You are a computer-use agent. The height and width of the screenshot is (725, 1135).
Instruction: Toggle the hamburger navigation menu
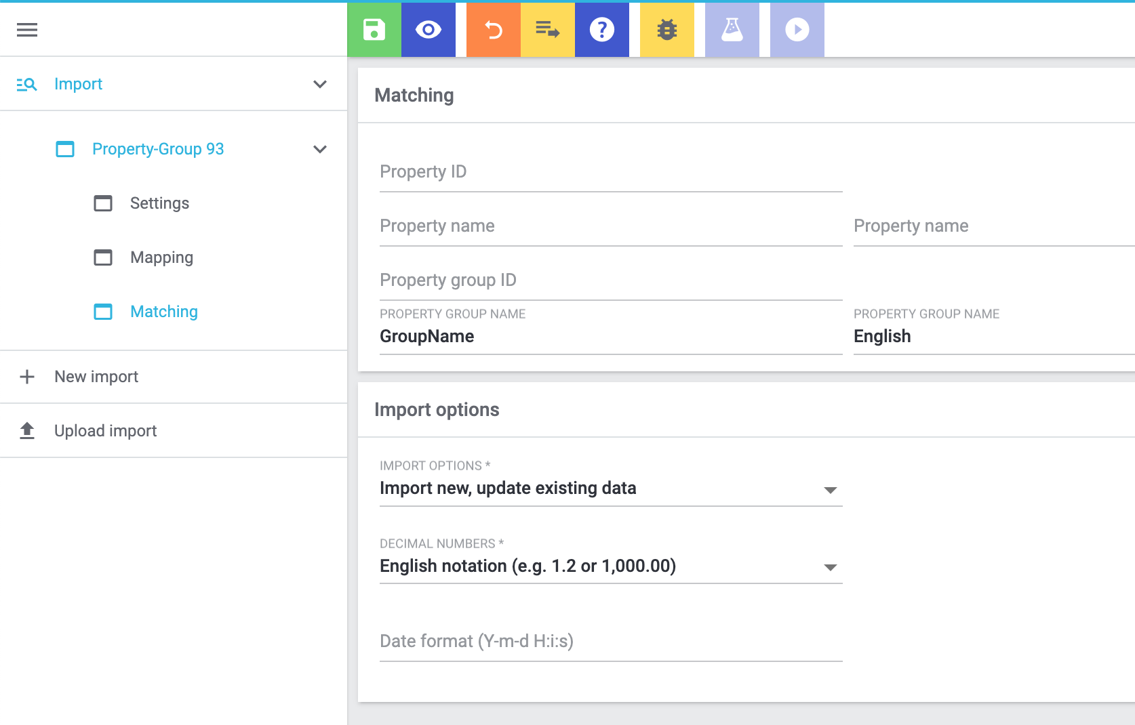[x=27, y=30]
